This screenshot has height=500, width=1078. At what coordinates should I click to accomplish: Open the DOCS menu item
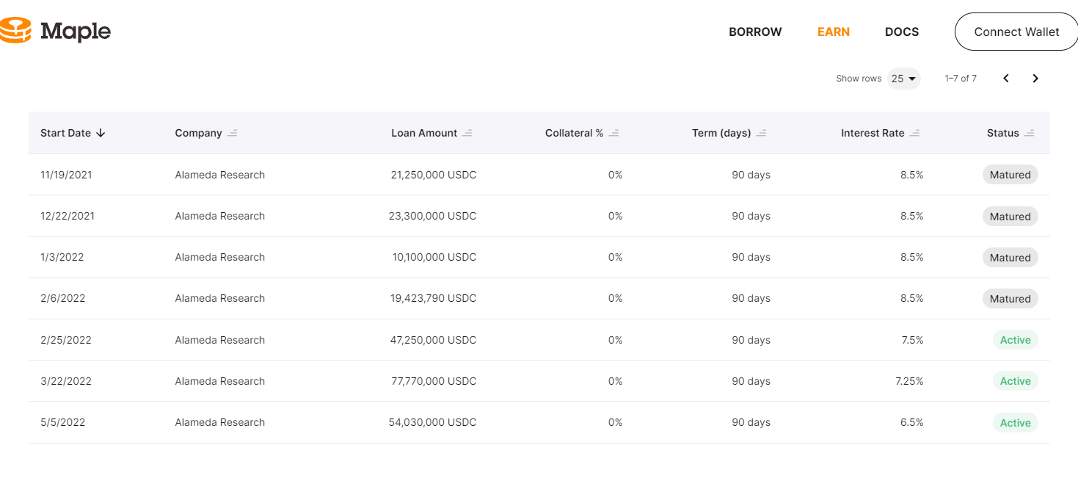tap(902, 32)
